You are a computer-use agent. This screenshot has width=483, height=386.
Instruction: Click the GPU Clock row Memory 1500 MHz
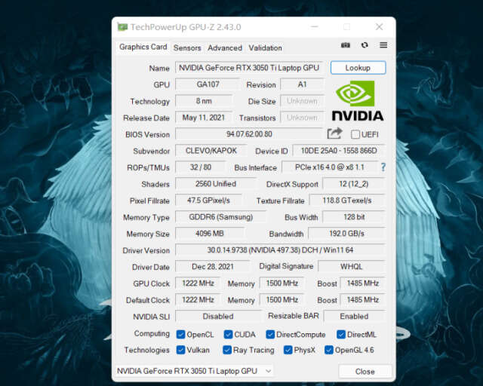281,283
